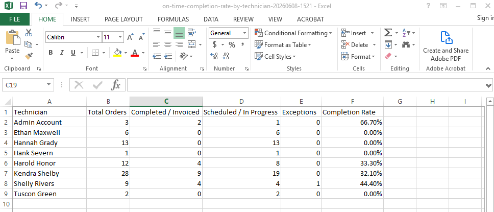Open Clear eraser options

388,57
